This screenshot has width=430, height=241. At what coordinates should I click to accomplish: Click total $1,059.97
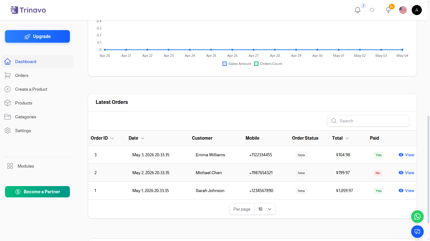[x=344, y=190]
